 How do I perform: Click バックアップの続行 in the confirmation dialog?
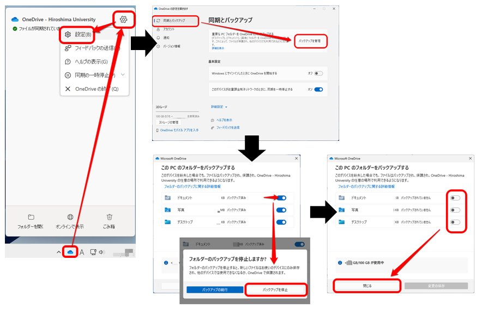215,289
